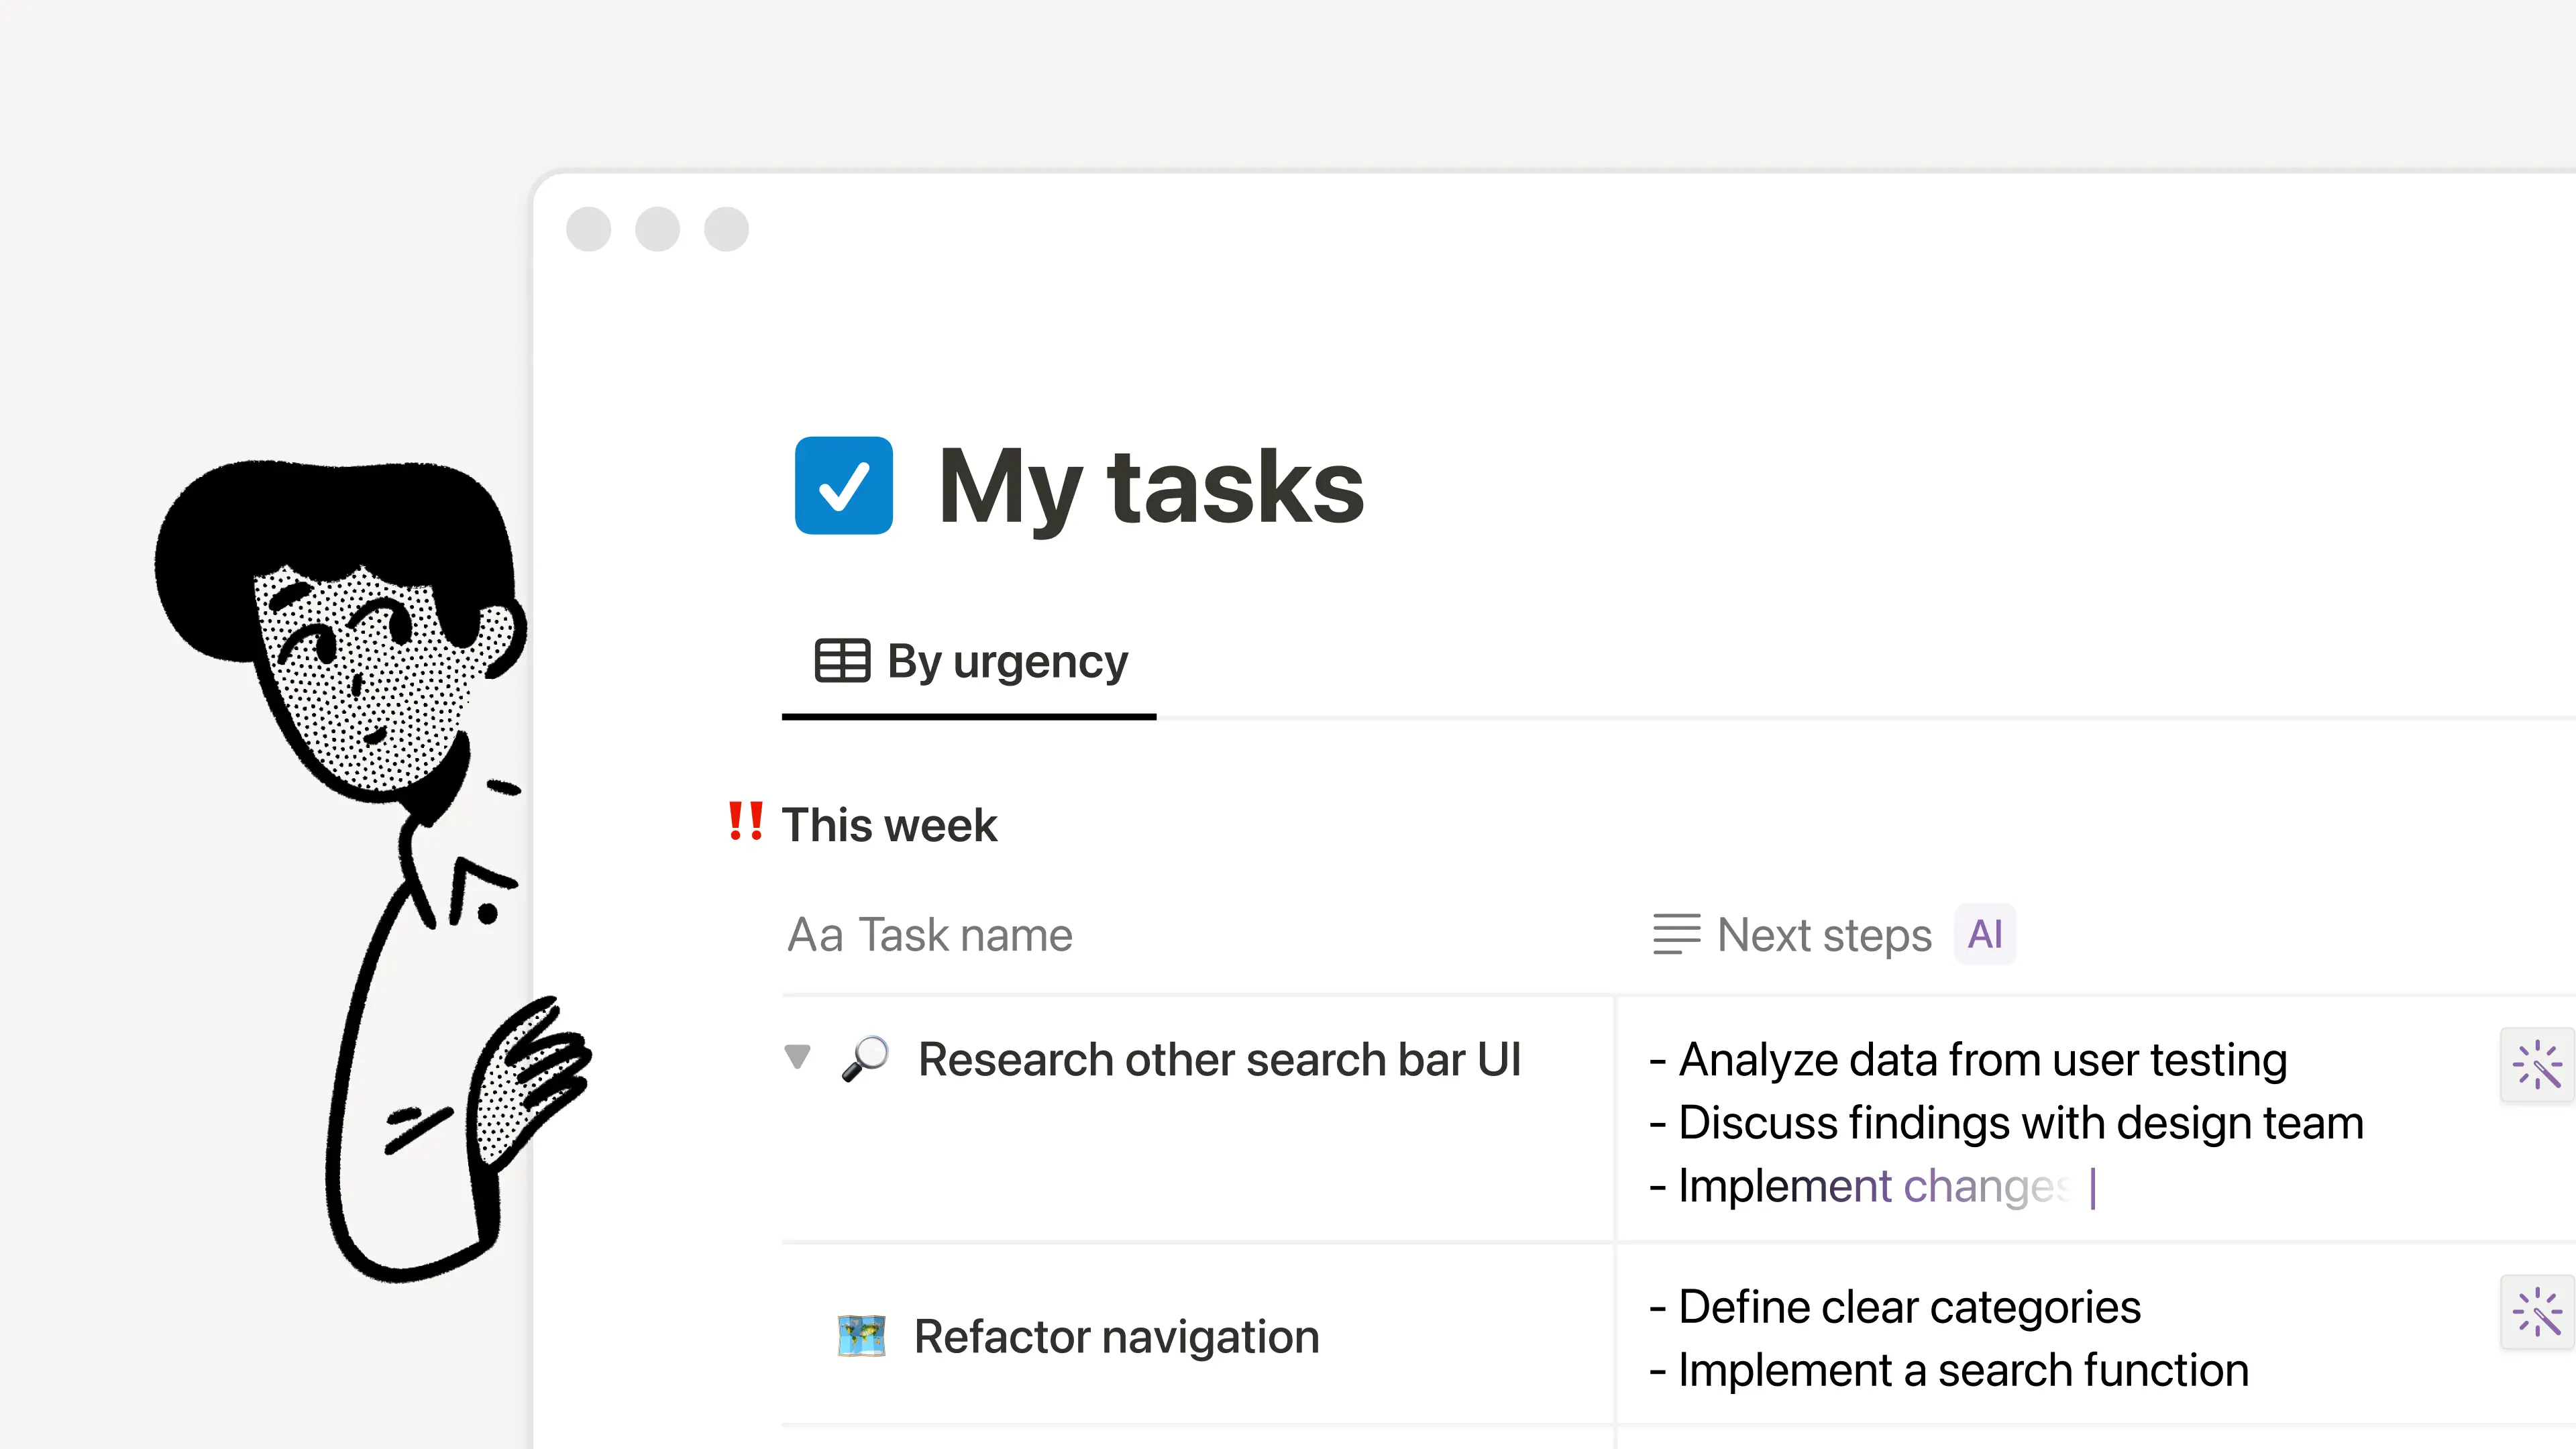The height and width of the screenshot is (1449, 2576).
Task: Click the AI badge in Next steps header
Action: pos(1984,934)
